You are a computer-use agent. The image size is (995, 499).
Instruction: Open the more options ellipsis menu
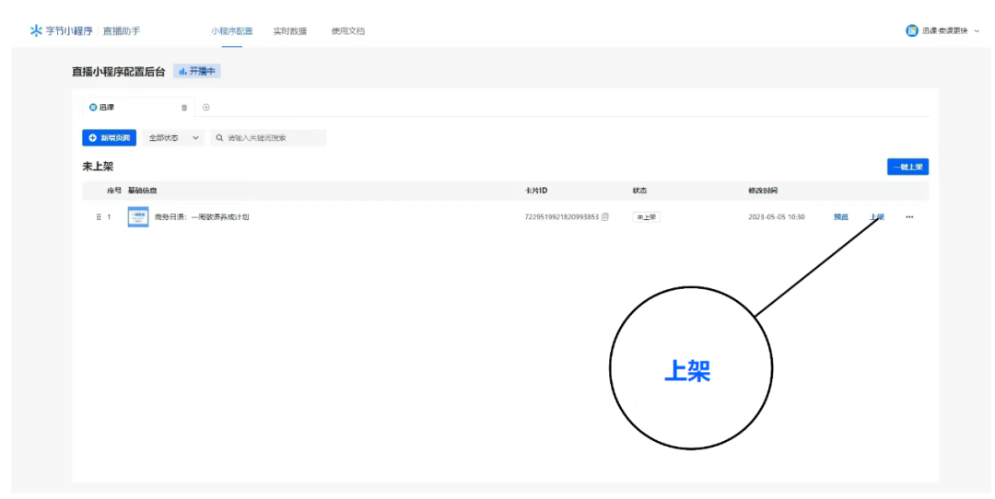click(909, 217)
